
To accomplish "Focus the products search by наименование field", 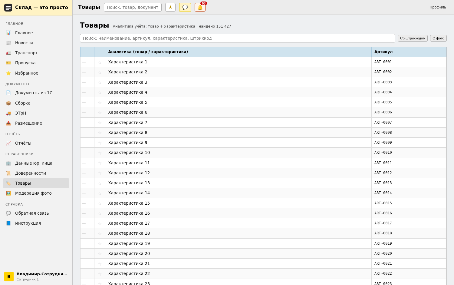I will pos(238,38).
